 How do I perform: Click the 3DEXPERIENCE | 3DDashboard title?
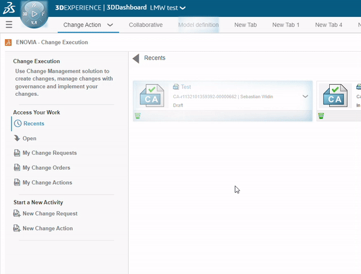[101, 8]
